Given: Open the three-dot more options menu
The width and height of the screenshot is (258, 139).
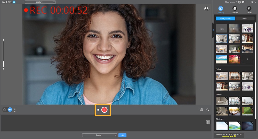Looking at the screenshot, I should click(15, 110).
